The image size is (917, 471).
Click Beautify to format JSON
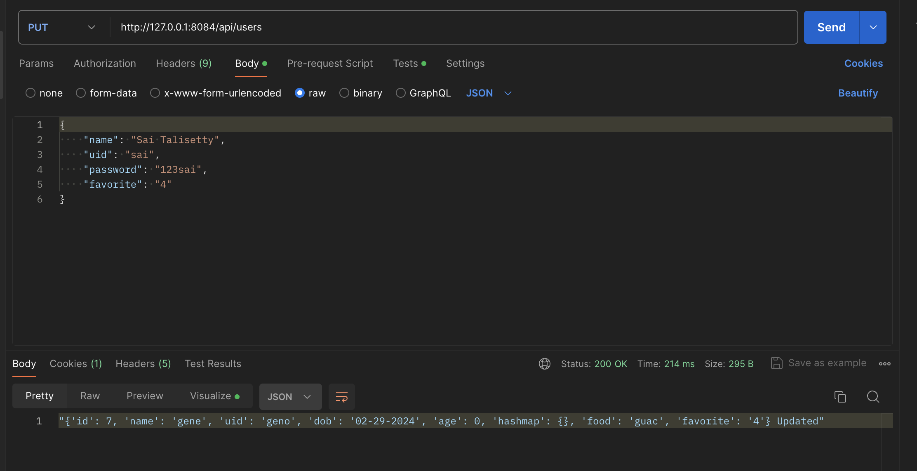click(x=858, y=93)
